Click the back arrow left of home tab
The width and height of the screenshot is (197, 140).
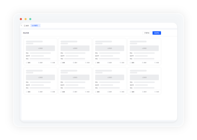click(x=21, y=25)
